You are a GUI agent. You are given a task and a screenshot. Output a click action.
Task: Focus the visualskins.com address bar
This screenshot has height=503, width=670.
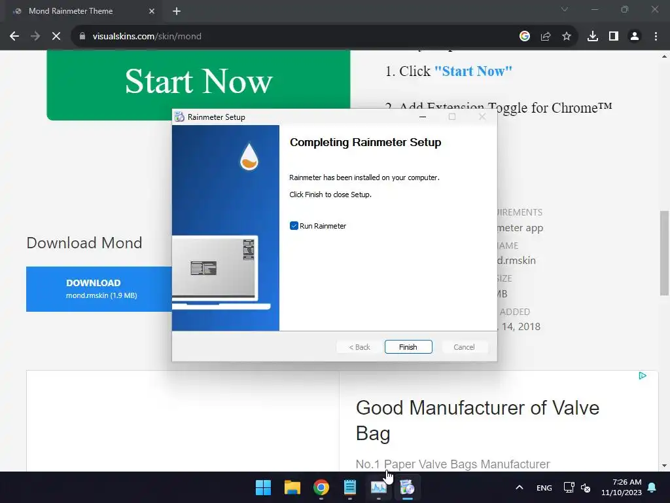(x=295, y=37)
